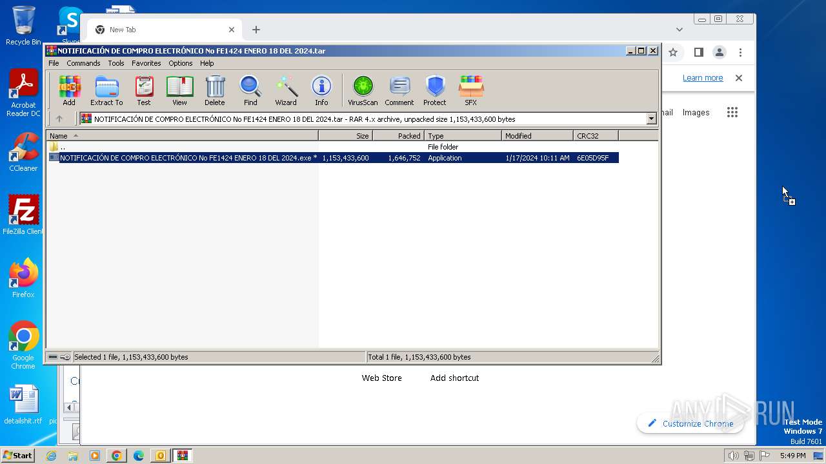
Task: Run VirusScan from the toolbar
Action: [x=363, y=90]
